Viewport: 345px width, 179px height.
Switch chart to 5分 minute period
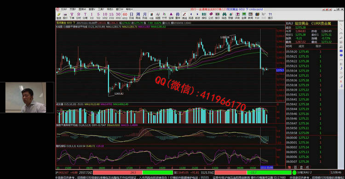pos(98,16)
